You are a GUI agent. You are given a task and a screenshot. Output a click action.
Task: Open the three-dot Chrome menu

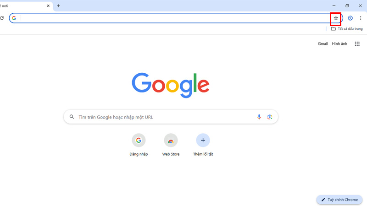click(x=361, y=18)
